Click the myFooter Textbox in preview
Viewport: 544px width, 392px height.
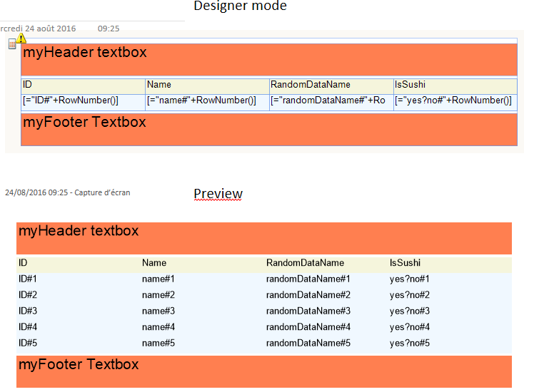click(x=264, y=369)
